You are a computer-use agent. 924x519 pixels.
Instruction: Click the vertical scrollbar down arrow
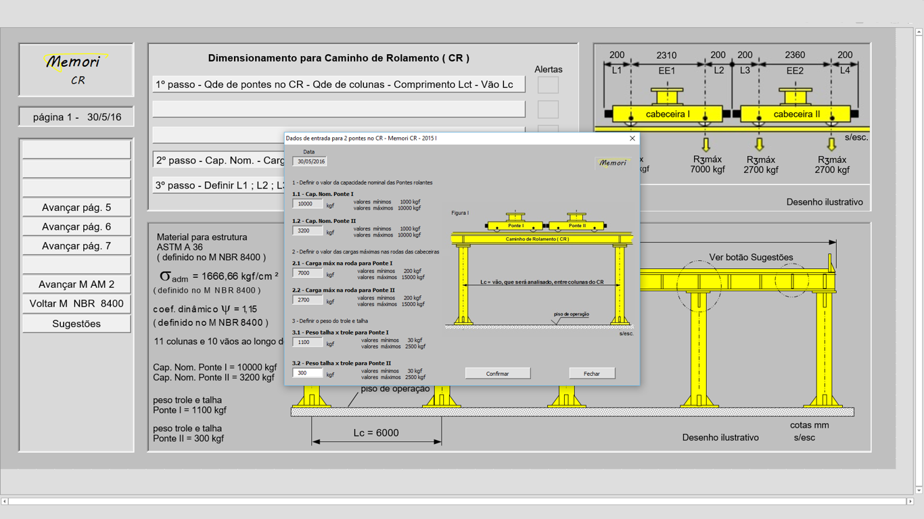(919, 491)
